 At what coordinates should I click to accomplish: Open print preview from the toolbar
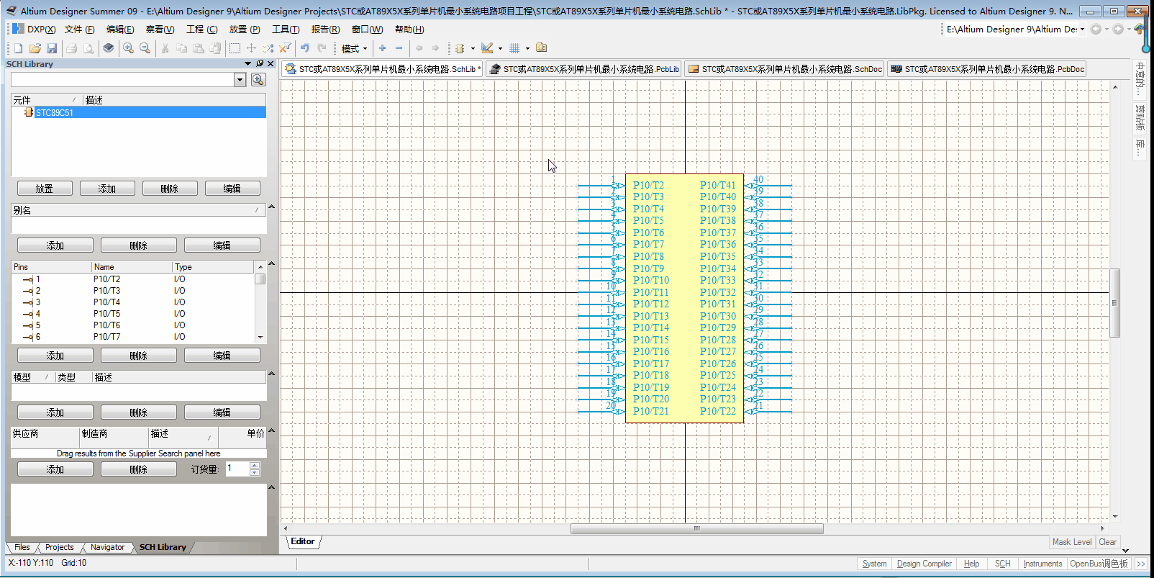(x=88, y=48)
